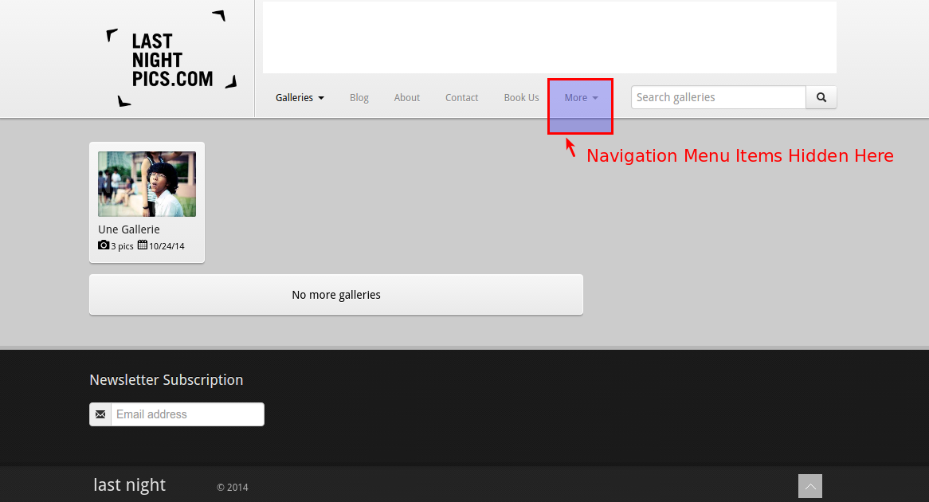Click the 3 pics count text
Image resolution: width=929 pixels, height=502 pixels.
coord(122,246)
